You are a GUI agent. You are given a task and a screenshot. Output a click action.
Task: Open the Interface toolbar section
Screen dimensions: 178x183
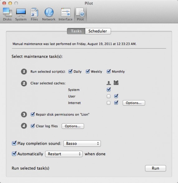tap(66, 14)
